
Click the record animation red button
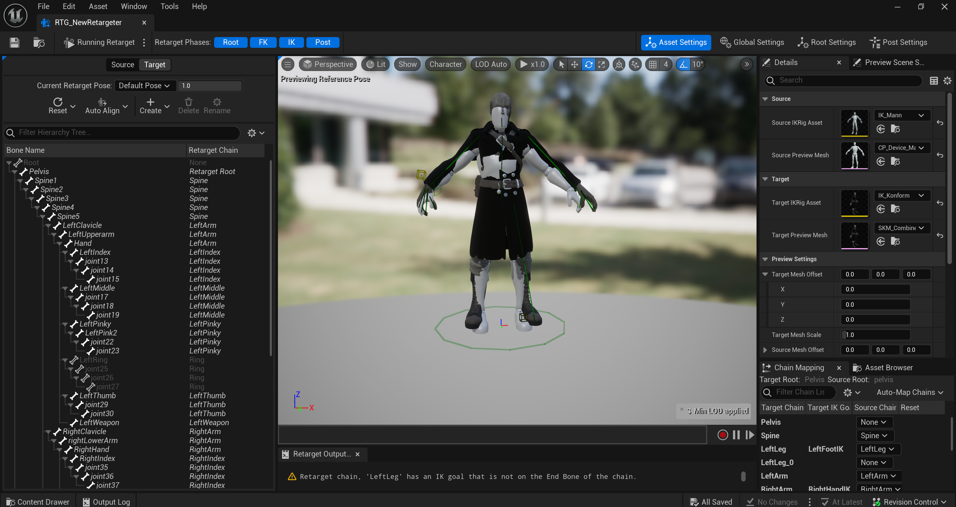tap(722, 435)
